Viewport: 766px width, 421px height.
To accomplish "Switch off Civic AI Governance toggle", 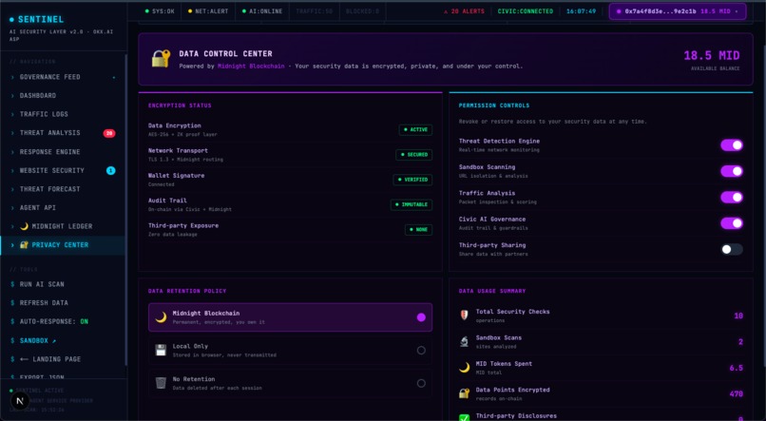I will [732, 223].
